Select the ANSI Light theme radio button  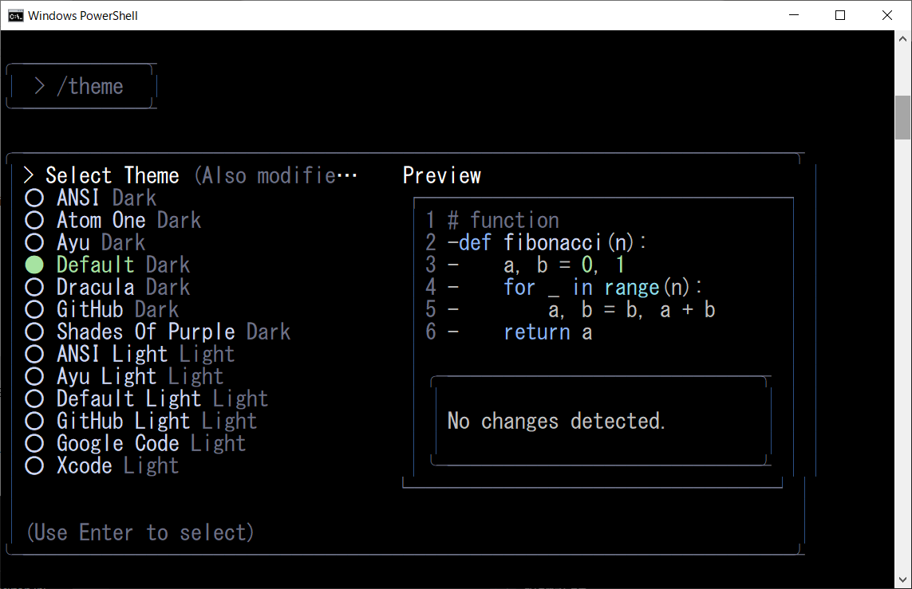coord(34,355)
